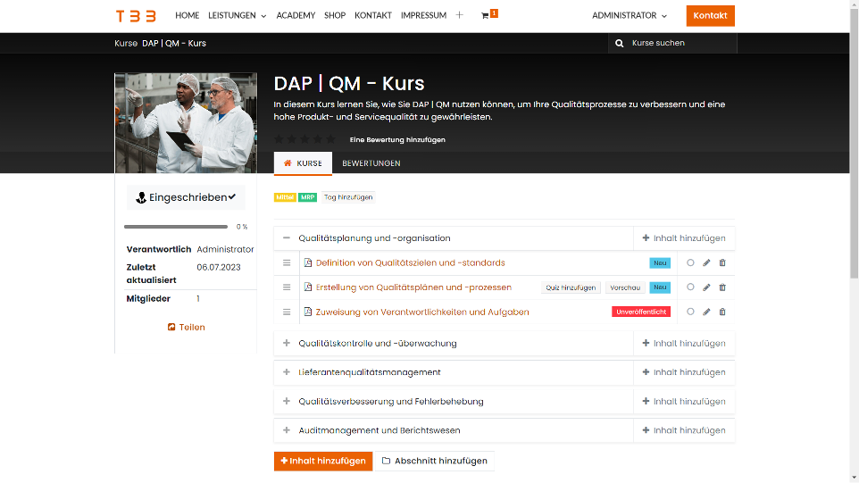Image resolution: width=859 pixels, height=483 pixels.
Task: Click the yellow Mittel tag
Action: (x=285, y=197)
